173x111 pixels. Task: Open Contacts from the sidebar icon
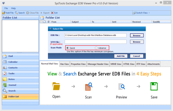pos(5,68)
